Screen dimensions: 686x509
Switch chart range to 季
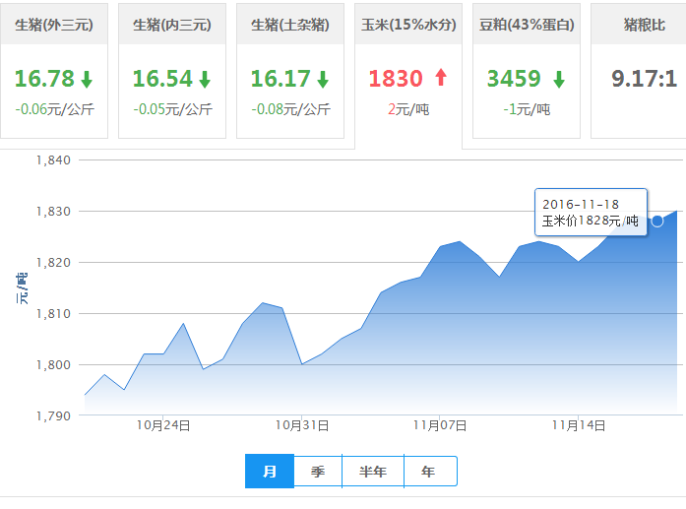click(318, 471)
